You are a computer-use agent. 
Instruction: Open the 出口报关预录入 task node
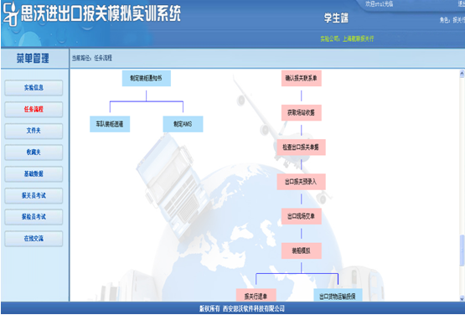click(302, 182)
